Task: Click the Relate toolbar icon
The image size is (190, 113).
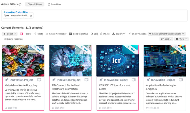Action: (35, 34)
